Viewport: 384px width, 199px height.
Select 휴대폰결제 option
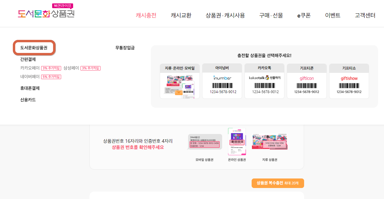click(30, 88)
